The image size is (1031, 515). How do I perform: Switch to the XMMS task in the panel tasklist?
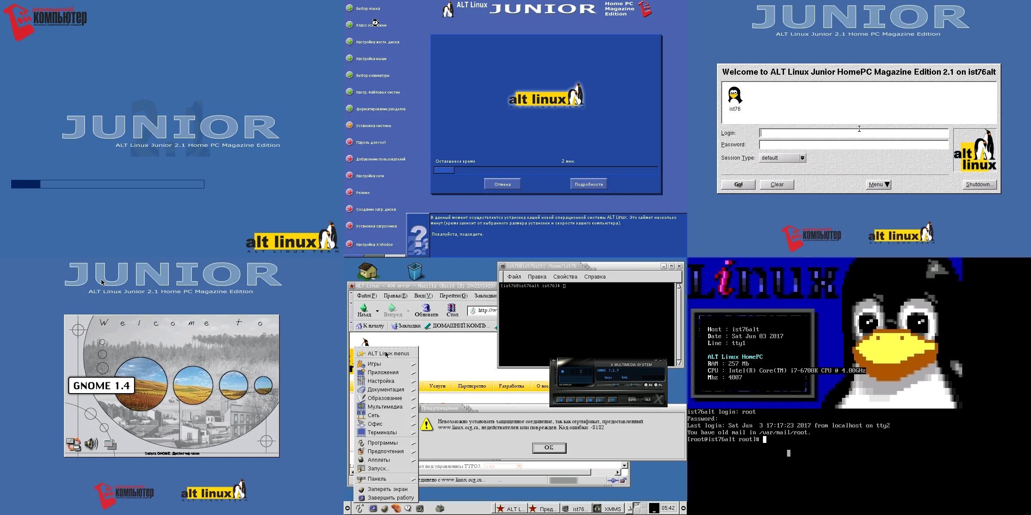coord(608,509)
